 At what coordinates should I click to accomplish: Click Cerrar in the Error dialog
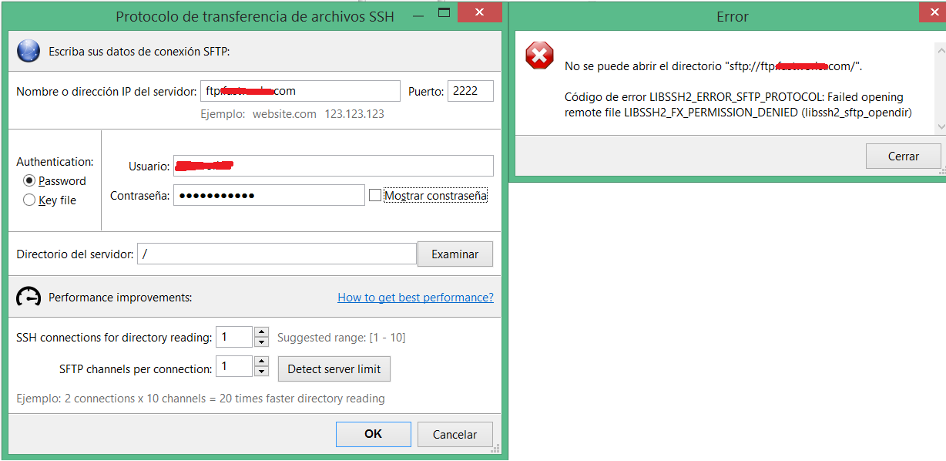coord(904,156)
